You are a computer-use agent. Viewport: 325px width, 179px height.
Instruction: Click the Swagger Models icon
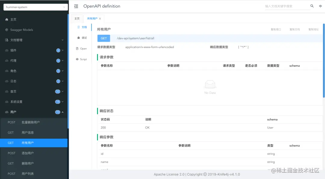(7, 30)
